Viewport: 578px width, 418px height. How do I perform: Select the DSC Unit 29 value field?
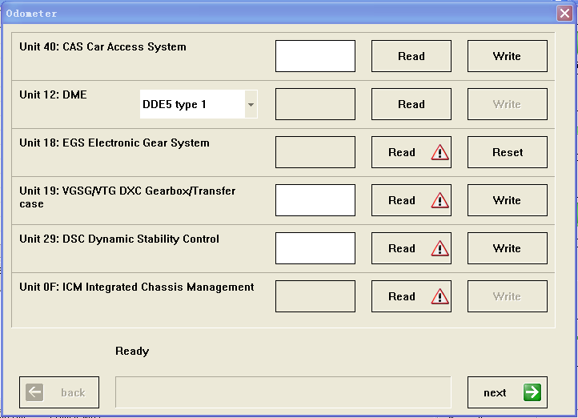(315, 248)
